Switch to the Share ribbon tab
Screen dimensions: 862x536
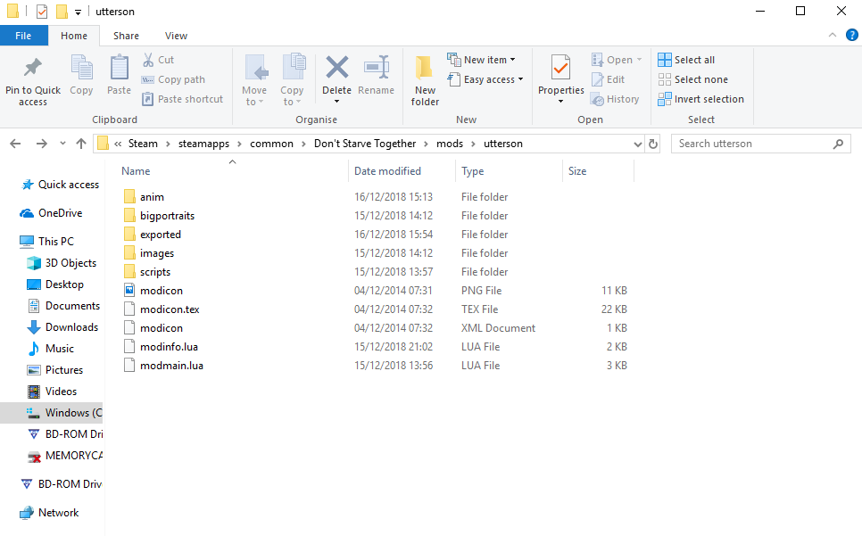126,36
